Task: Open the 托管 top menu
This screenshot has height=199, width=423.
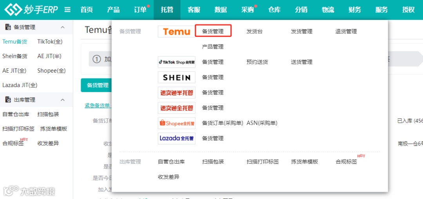Action: [x=167, y=10]
